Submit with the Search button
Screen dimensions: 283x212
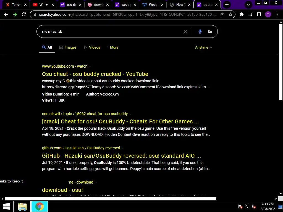210,31
